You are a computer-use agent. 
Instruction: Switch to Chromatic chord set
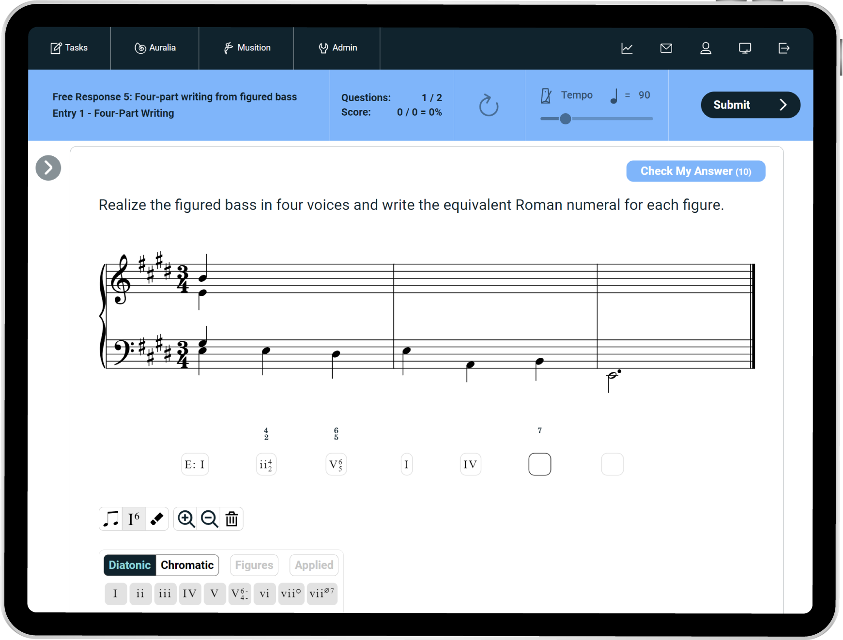pos(187,565)
